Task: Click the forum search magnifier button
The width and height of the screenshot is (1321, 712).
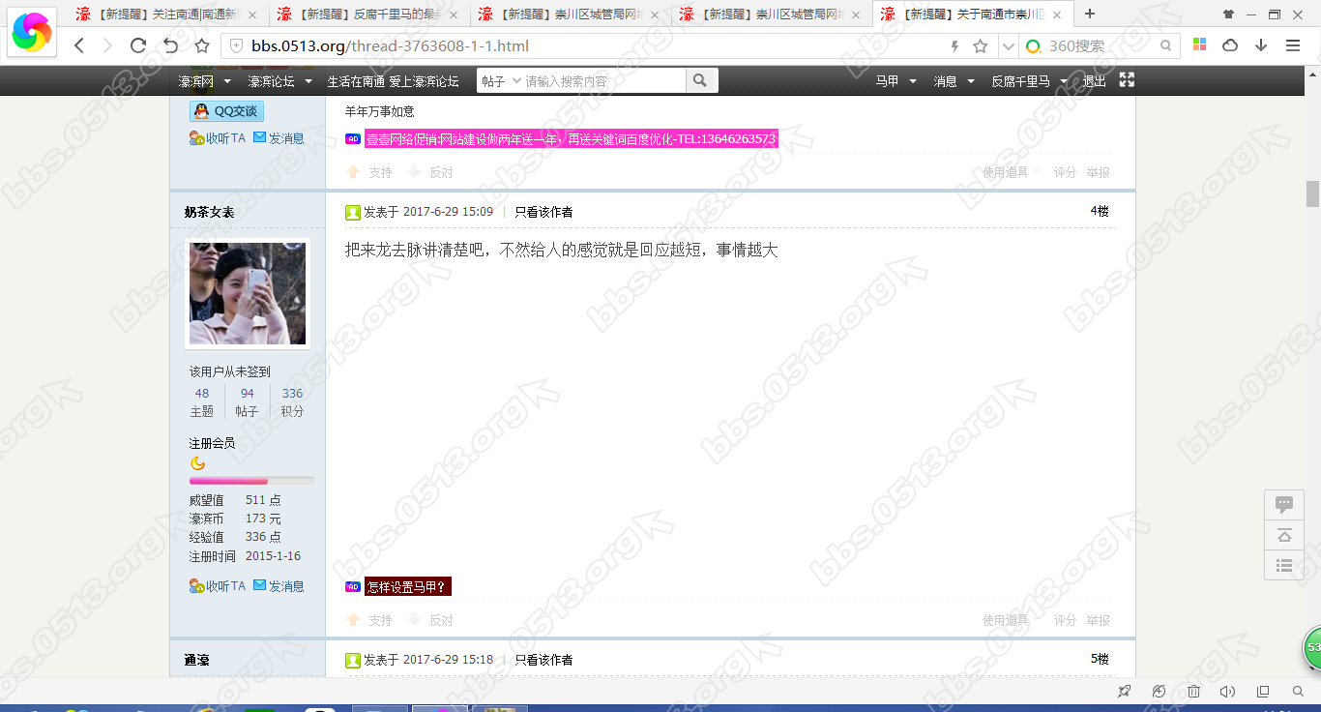Action: 701,81
